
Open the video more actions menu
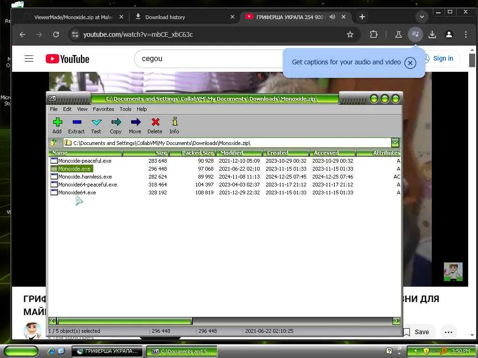[449, 332]
